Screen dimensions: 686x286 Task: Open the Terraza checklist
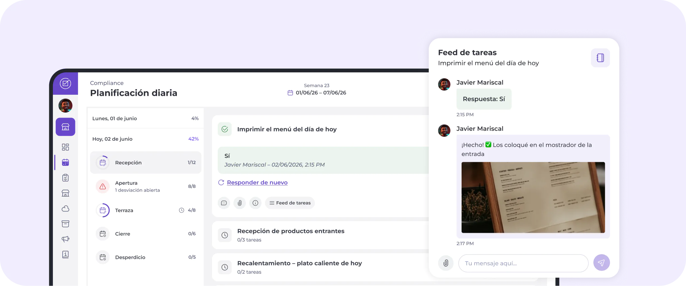[145, 210]
